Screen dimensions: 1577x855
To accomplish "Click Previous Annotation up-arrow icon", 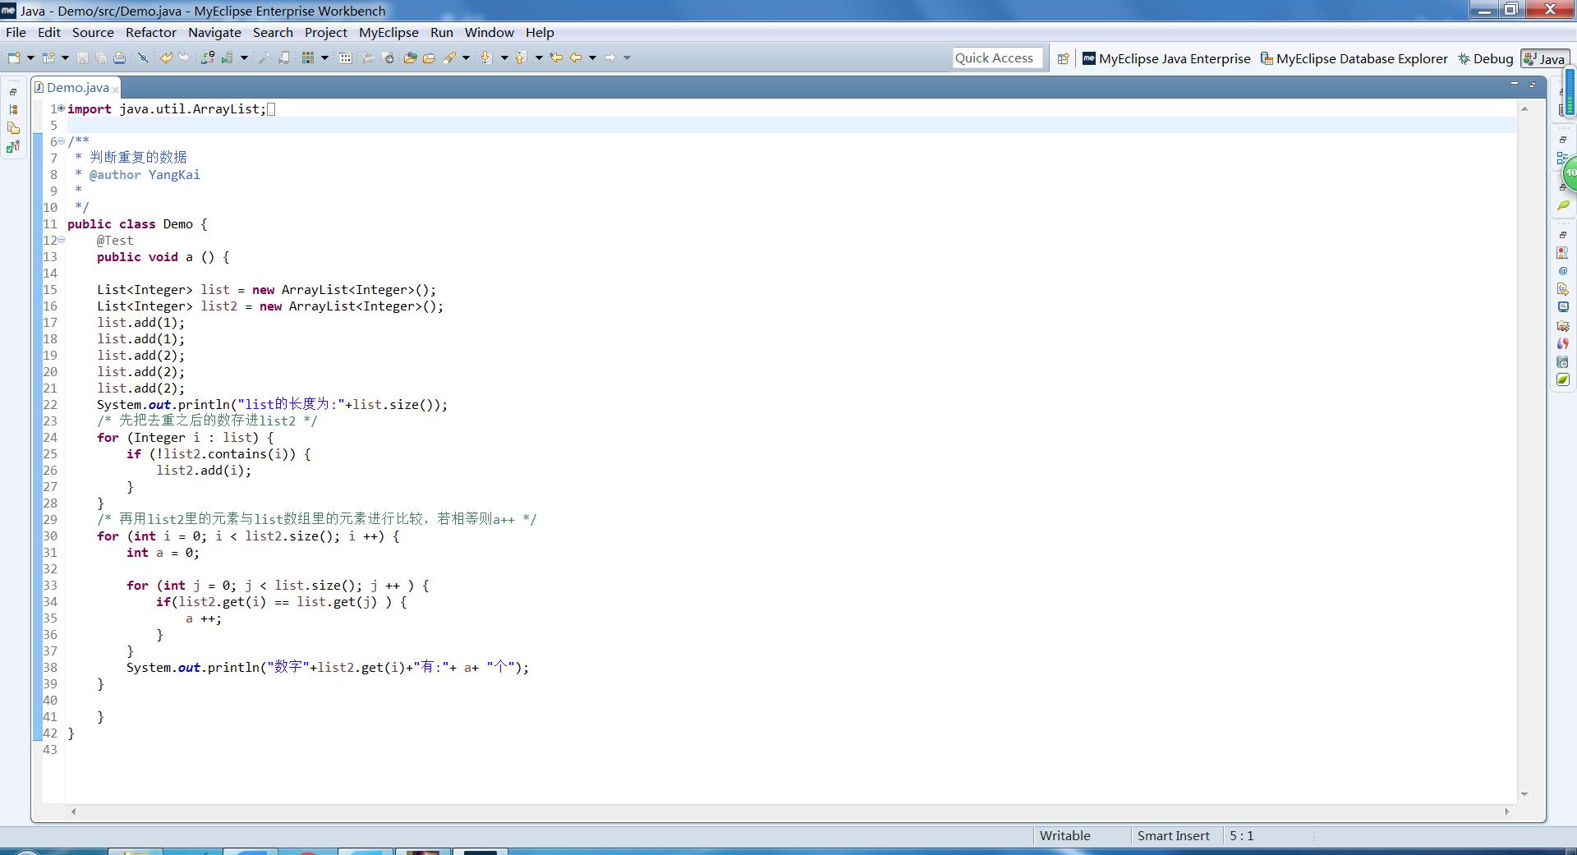I will coord(521,57).
